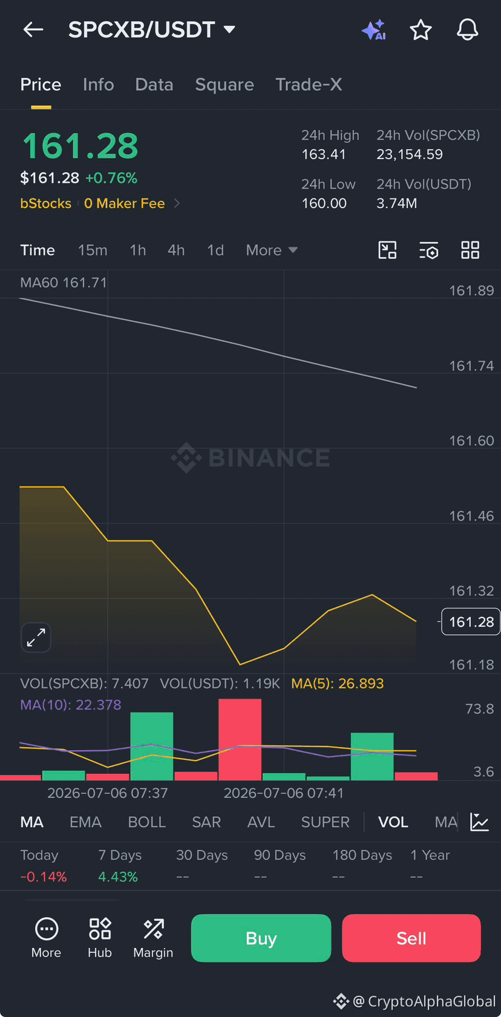
Task: Select the 24h Vol(SPCXB) value 23,154.59
Action: click(x=410, y=154)
